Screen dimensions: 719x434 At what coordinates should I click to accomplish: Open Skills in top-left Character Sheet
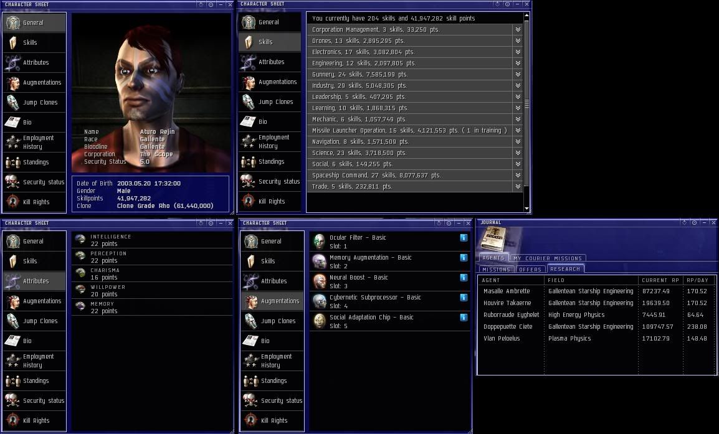34,42
